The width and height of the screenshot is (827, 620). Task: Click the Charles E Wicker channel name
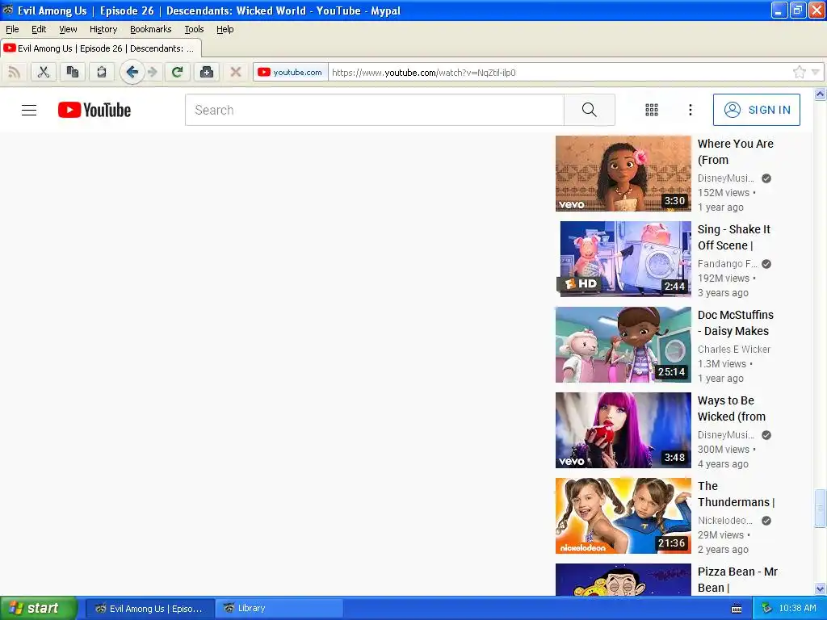point(733,349)
